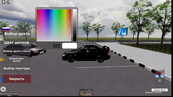Click the vertical brightness slider bar
Viewport: 173px width, 97px height.
[75, 25]
